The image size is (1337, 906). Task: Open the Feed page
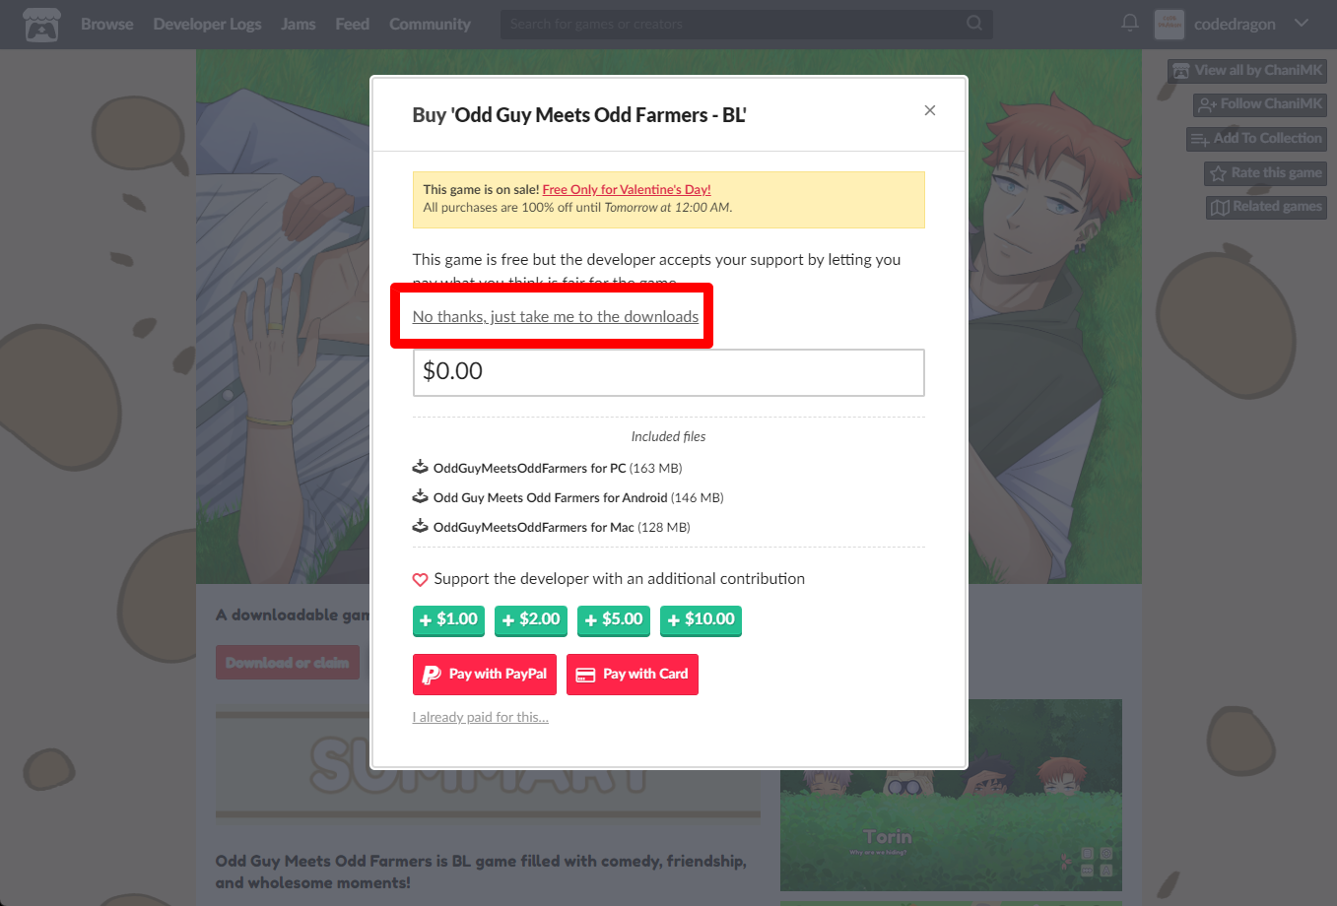353,25
